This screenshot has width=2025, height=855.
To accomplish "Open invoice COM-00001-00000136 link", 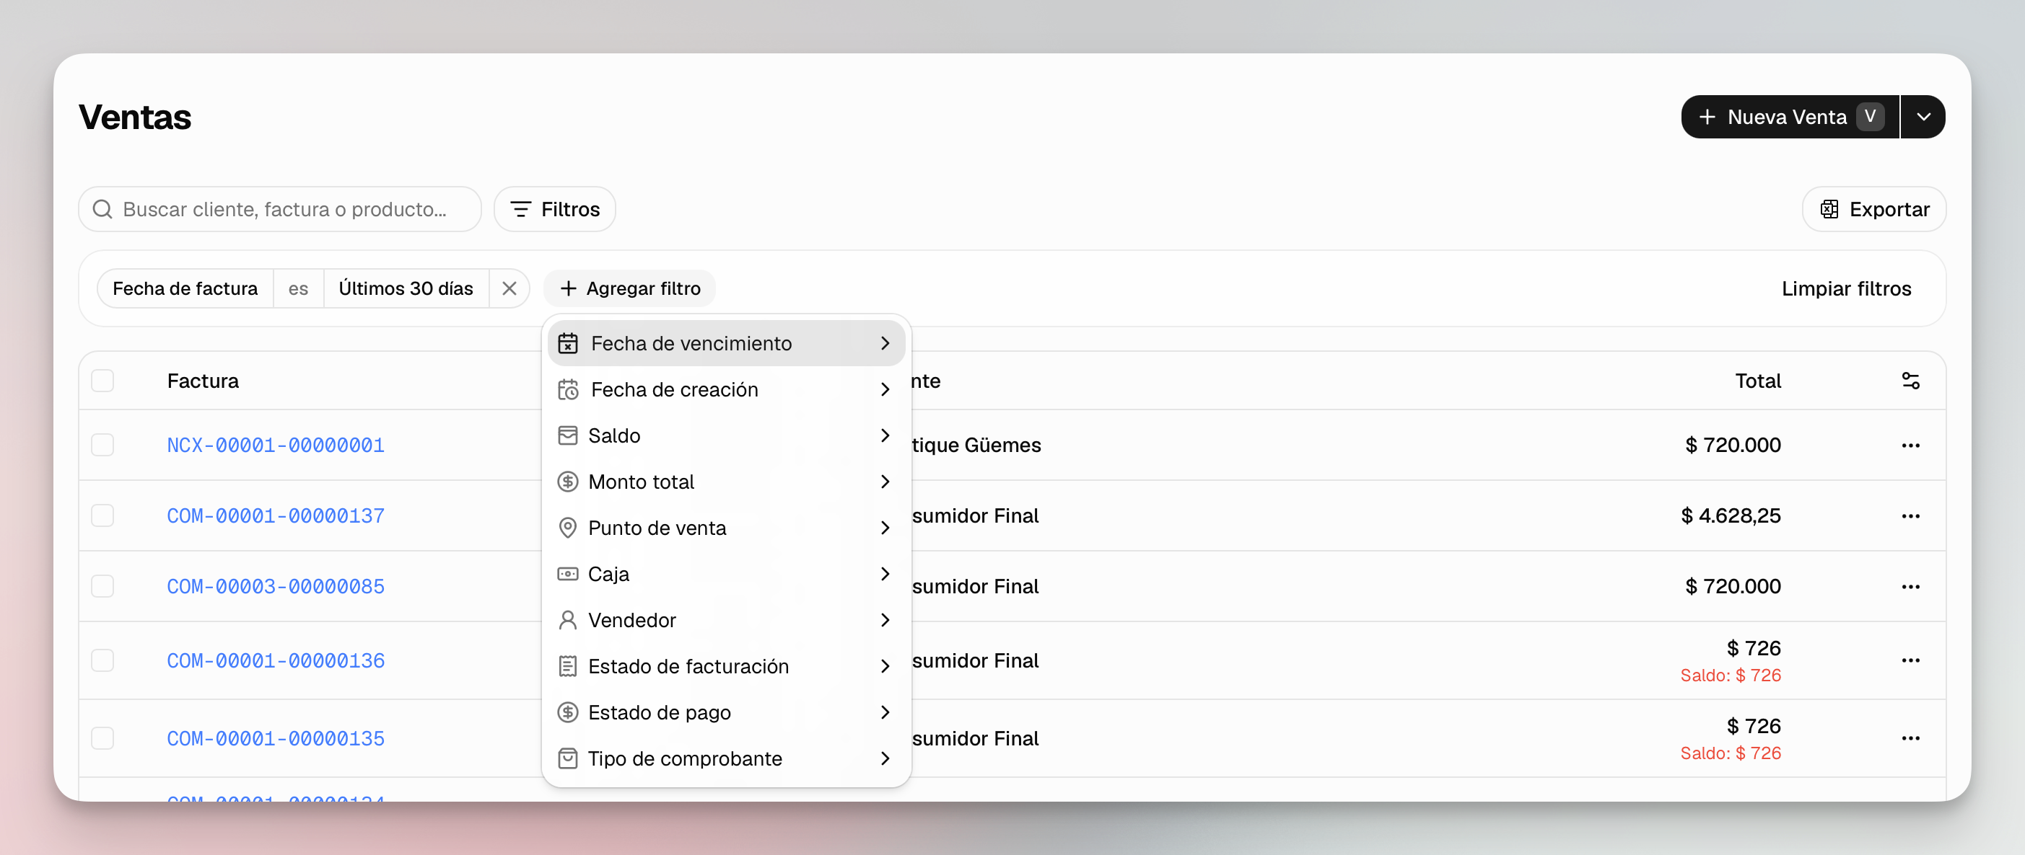I will point(276,660).
